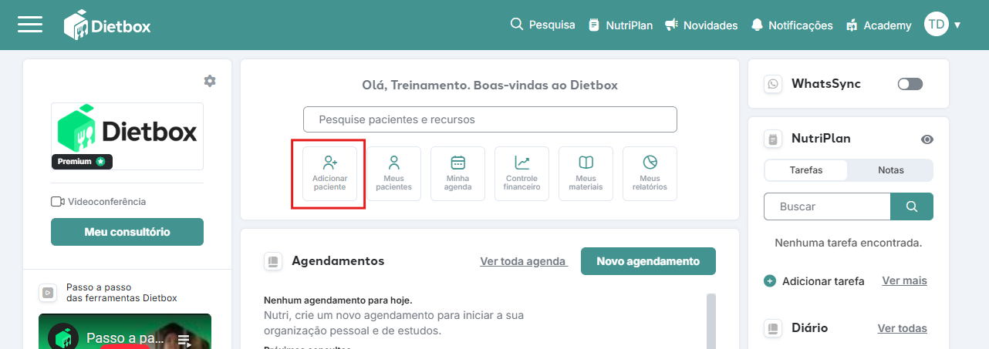Image resolution: width=989 pixels, height=349 pixels.
Task: Click Ver todas link in Diário
Action: click(x=903, y=328)
